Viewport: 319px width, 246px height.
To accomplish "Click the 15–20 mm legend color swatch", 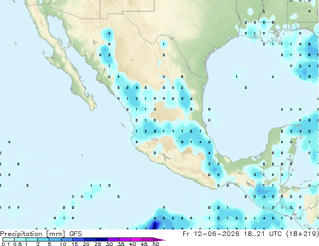I will pyautogui.click(x=78, y=239).
